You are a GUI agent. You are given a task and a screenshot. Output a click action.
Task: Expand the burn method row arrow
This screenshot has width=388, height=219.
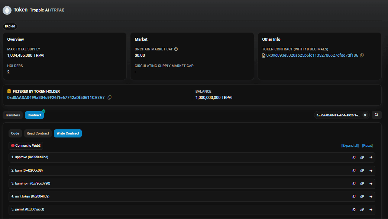(371, 170)
